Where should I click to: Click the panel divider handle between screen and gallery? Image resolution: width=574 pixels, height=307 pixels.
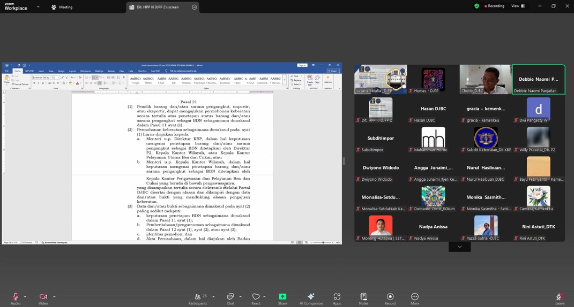coord(344,161)
